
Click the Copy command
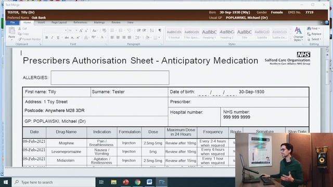tap(23, 34)
